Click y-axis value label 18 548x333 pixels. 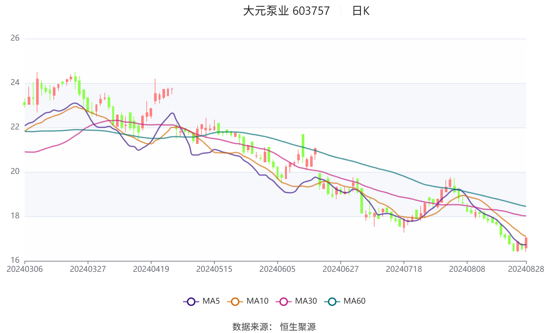(15, 216)
